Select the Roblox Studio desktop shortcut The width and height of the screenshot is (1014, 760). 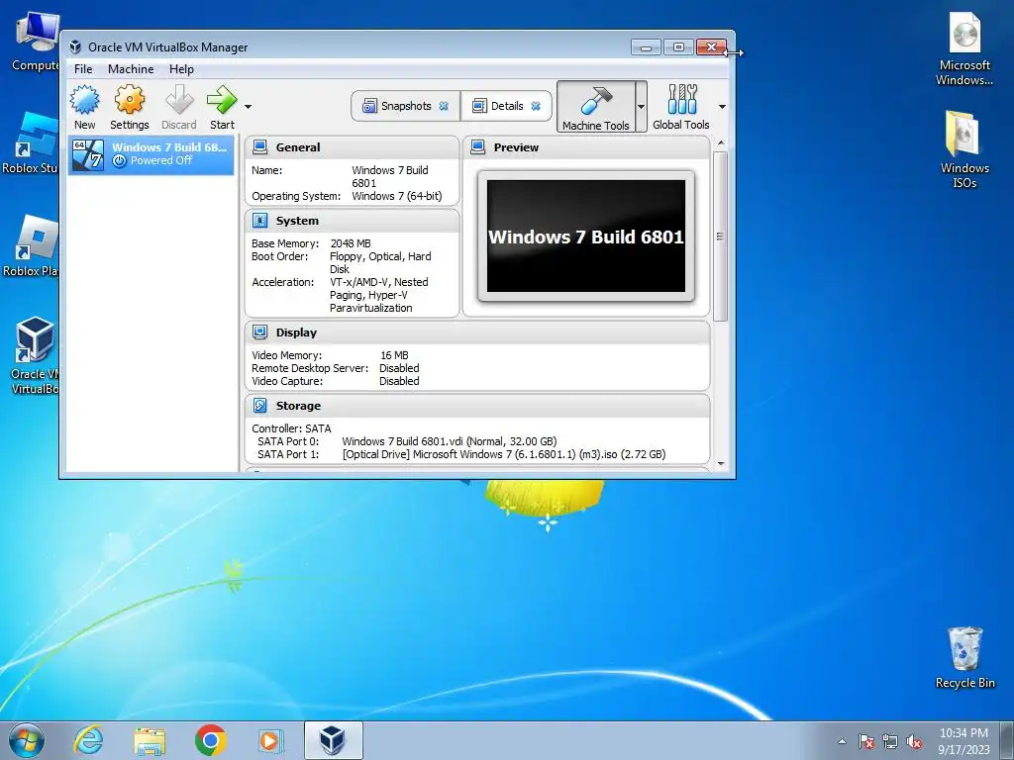[31, 142]
